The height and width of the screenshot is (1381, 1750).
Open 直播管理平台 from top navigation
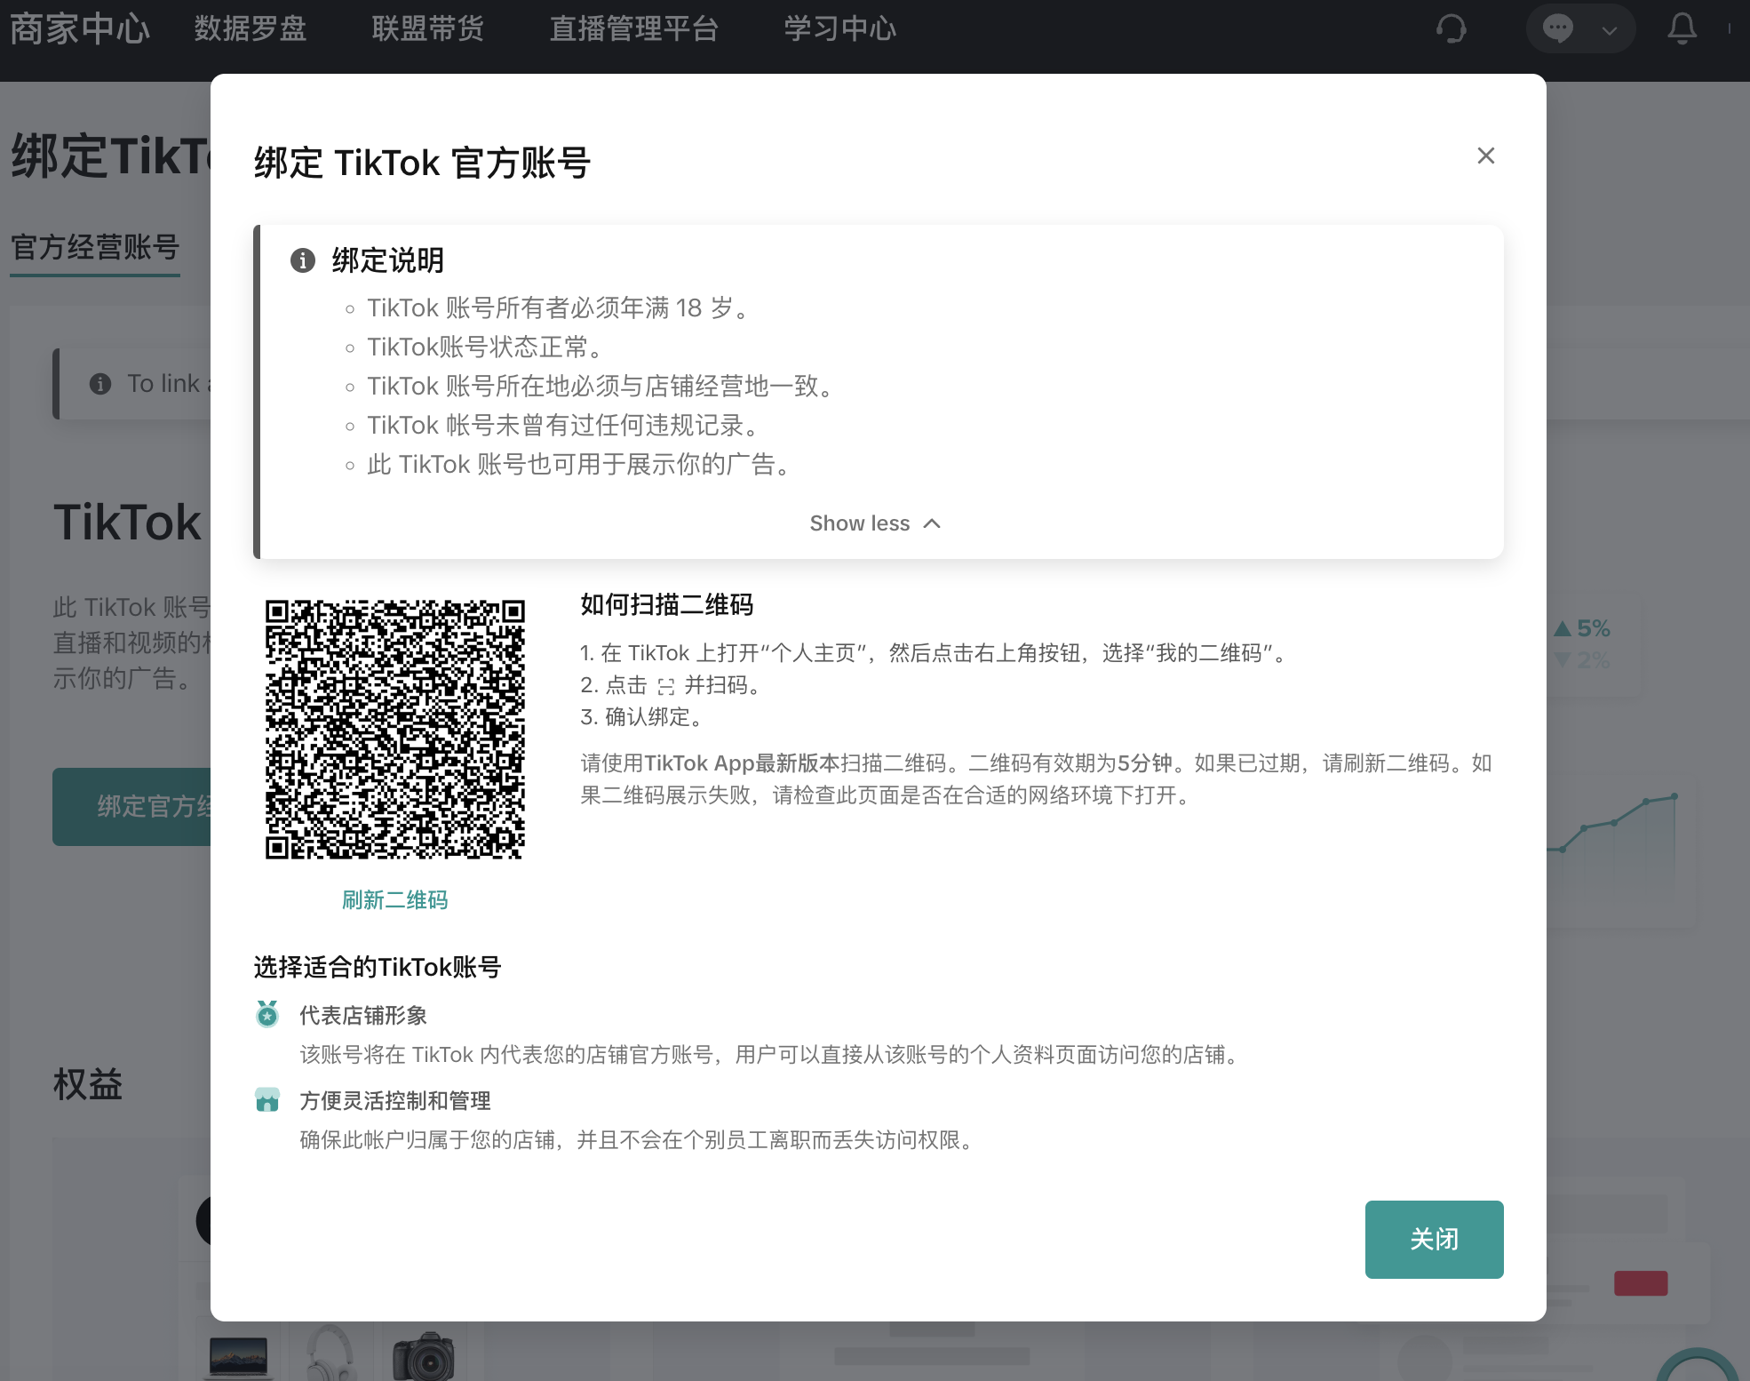[x=633, y=28]
